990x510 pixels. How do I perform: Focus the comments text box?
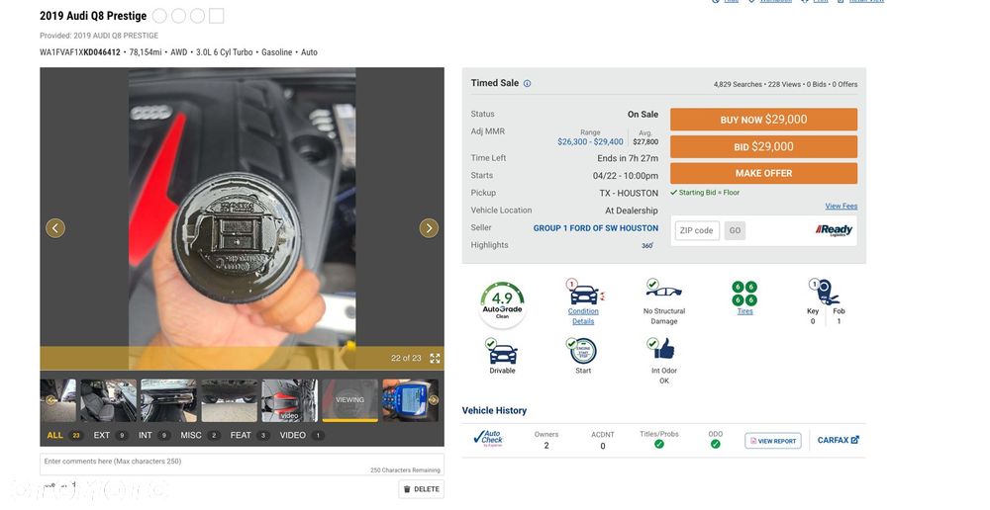[242, 464]
